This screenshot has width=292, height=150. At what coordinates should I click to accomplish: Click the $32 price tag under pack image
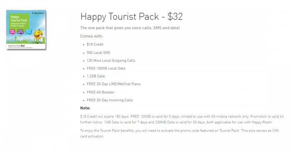click(x=23, y=45)
